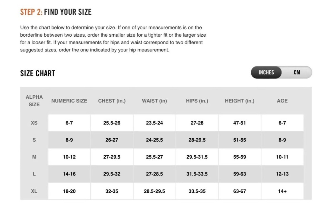Select the INCHES unit option
The width and height of the screenshot is (331, 208).
266,72
